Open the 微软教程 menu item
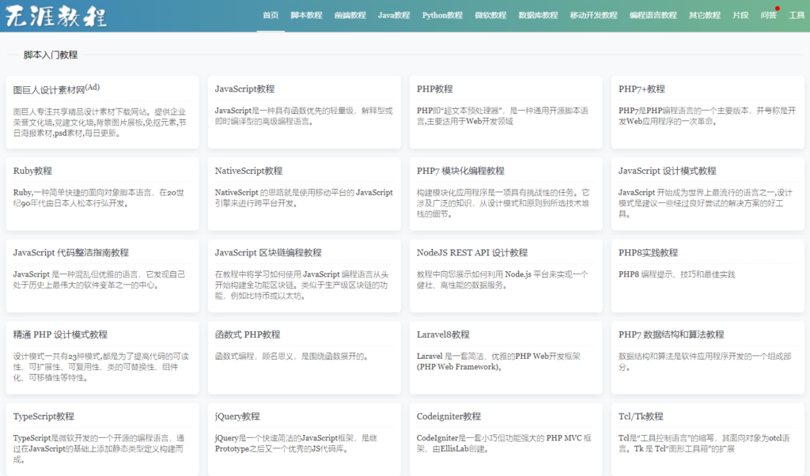Image resolution: width=810 pixels, height=476 pixels. 490,14
